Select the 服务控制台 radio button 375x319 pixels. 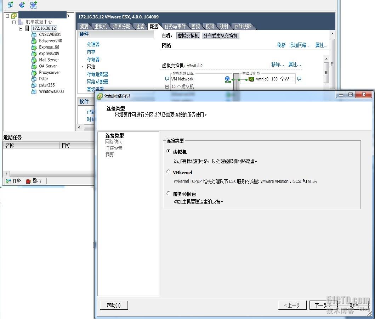[169, 194]
